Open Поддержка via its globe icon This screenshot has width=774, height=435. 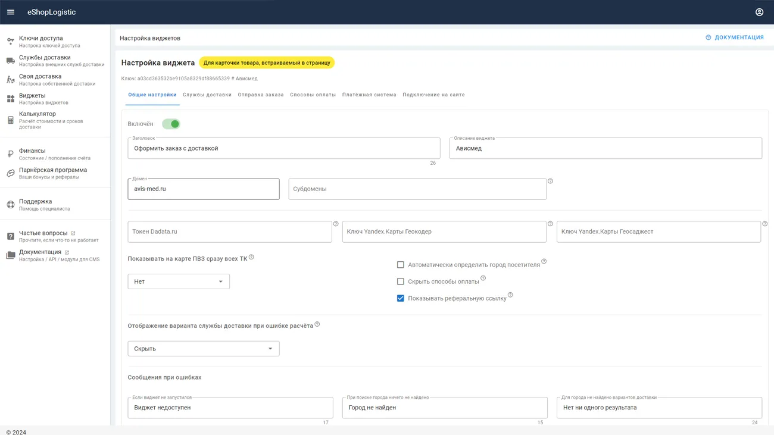(x=11, y=205)
